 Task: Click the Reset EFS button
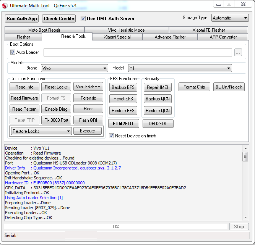[123, 99]
